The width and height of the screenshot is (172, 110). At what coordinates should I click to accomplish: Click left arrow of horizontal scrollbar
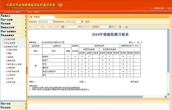pyautogui.click(x=29, y=97)
